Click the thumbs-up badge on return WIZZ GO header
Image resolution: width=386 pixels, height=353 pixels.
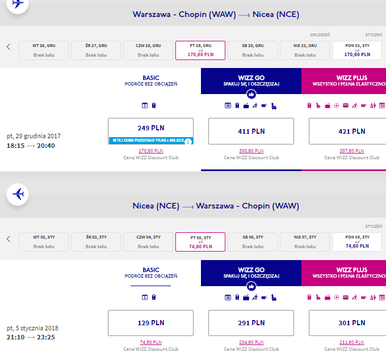click(x=251, y=286)
